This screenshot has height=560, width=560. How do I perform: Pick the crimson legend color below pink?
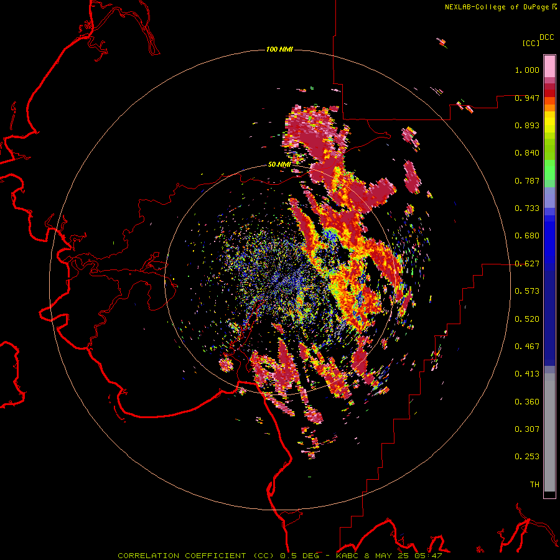[x=549, y=86]
